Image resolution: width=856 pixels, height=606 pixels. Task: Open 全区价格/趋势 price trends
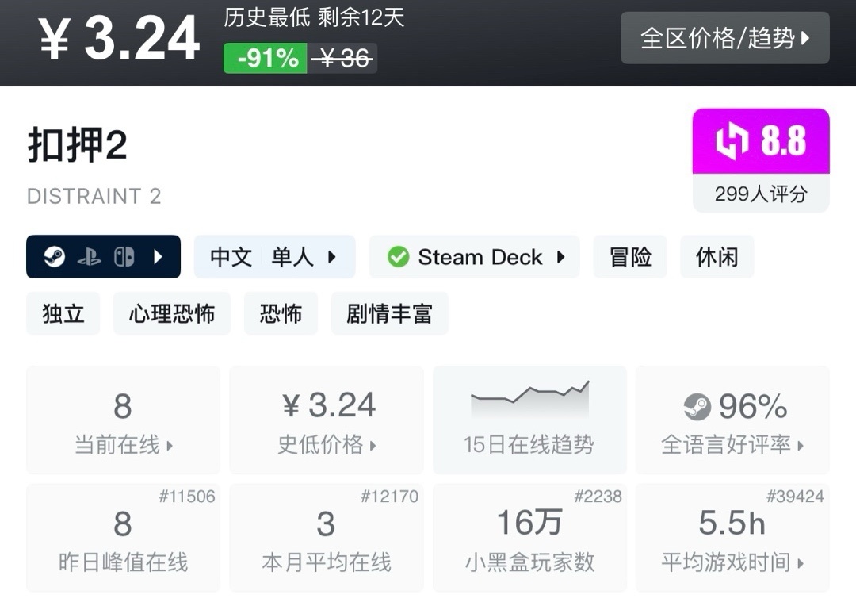click(x=724, y=38)
